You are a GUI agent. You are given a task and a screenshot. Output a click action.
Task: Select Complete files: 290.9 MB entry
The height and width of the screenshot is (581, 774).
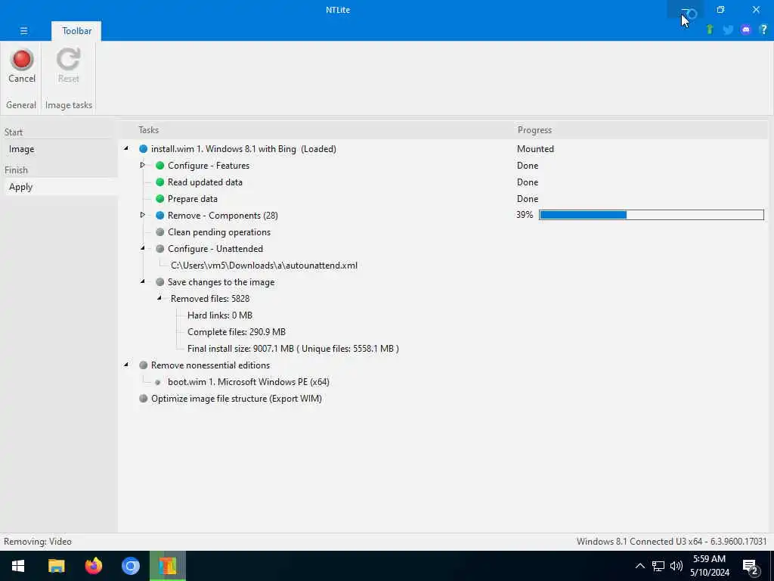click(237, 332)
